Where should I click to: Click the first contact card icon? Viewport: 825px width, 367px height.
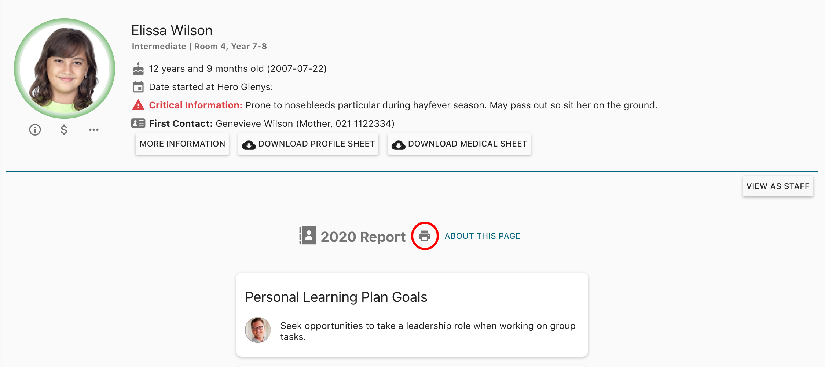tap(138, 123)
